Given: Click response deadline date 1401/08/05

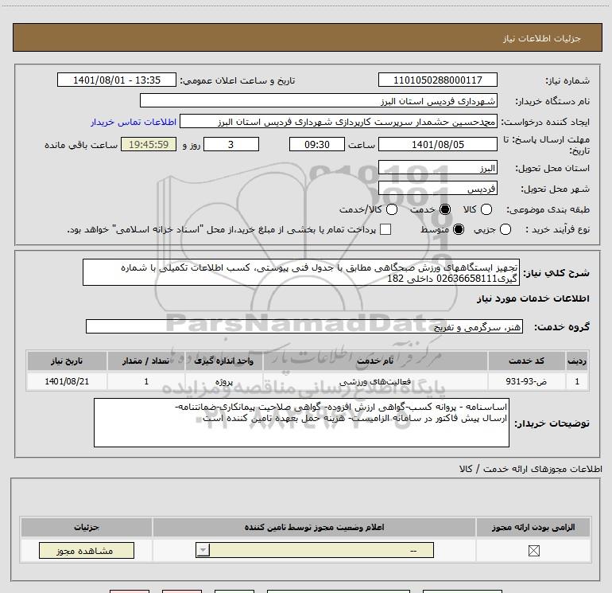Looking at the screenshot, I should (437, 144).
